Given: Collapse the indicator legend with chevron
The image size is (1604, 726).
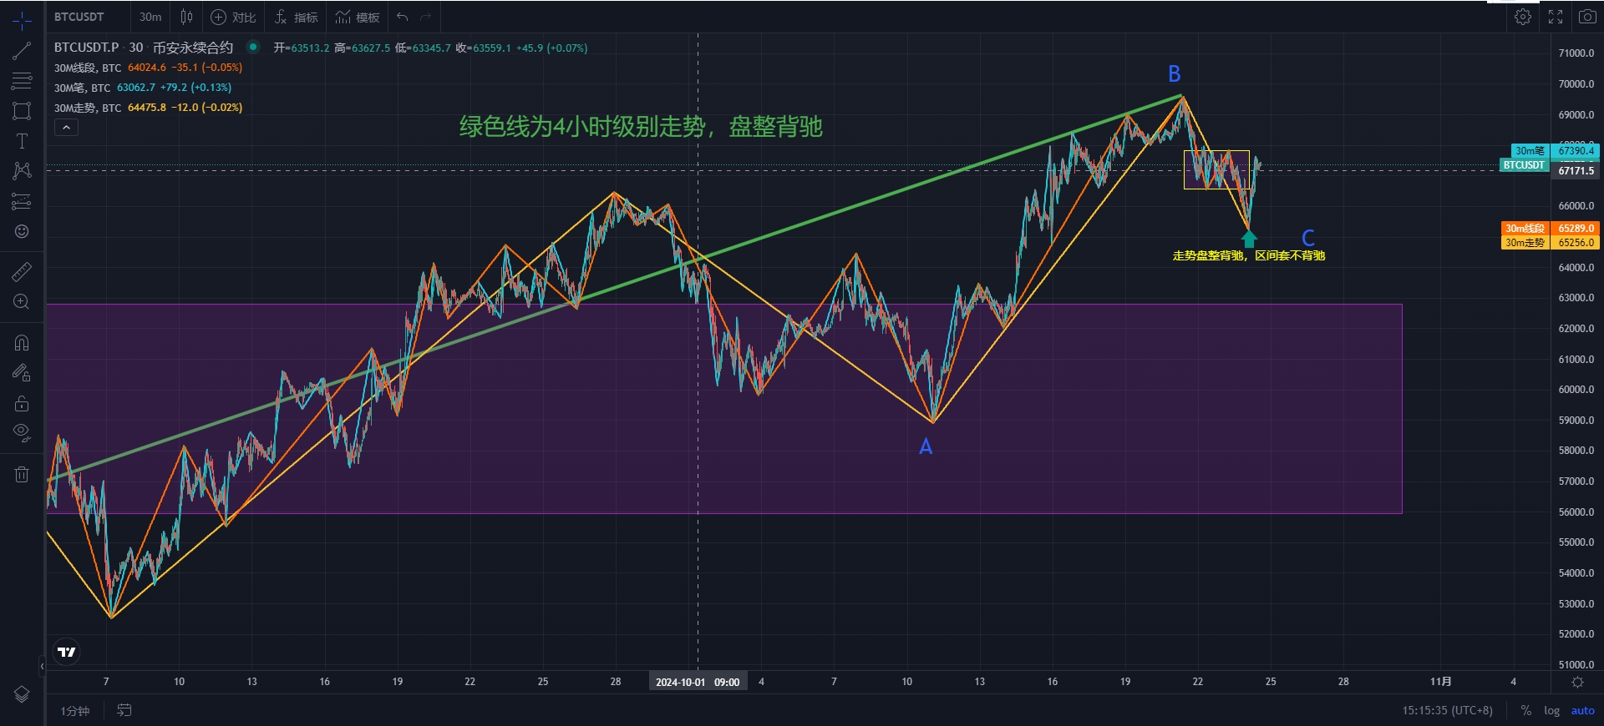Looking at the screenshot, I should [66, 127].
